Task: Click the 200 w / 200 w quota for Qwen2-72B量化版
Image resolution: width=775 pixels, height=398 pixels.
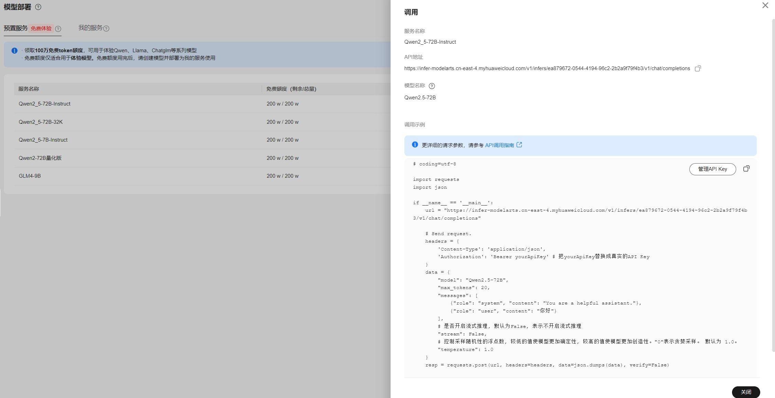Action: tap(282, 158)
